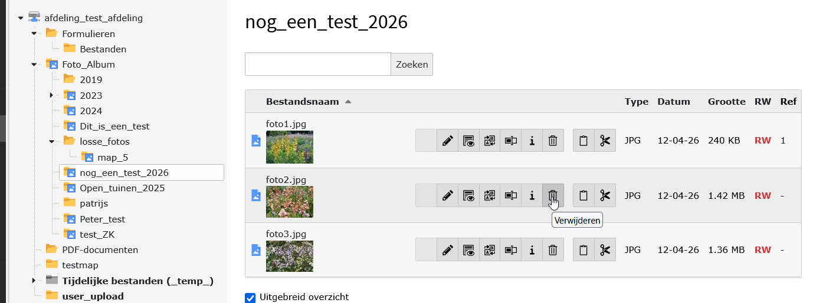Cut foto3.jpg with the scissors icon

[605, 250]
